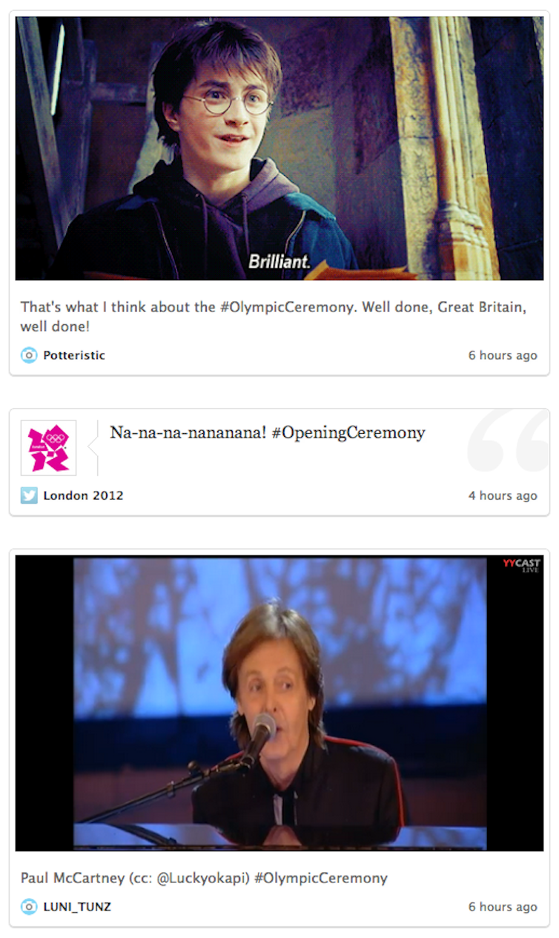Viewport: 559px width, 938px height.
Task: Click the '6 hours ago' timestamp under Potteristic post
Action: [503, 355]
